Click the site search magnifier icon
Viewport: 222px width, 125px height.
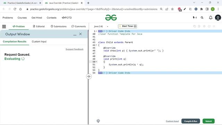(x=202, y=18)
